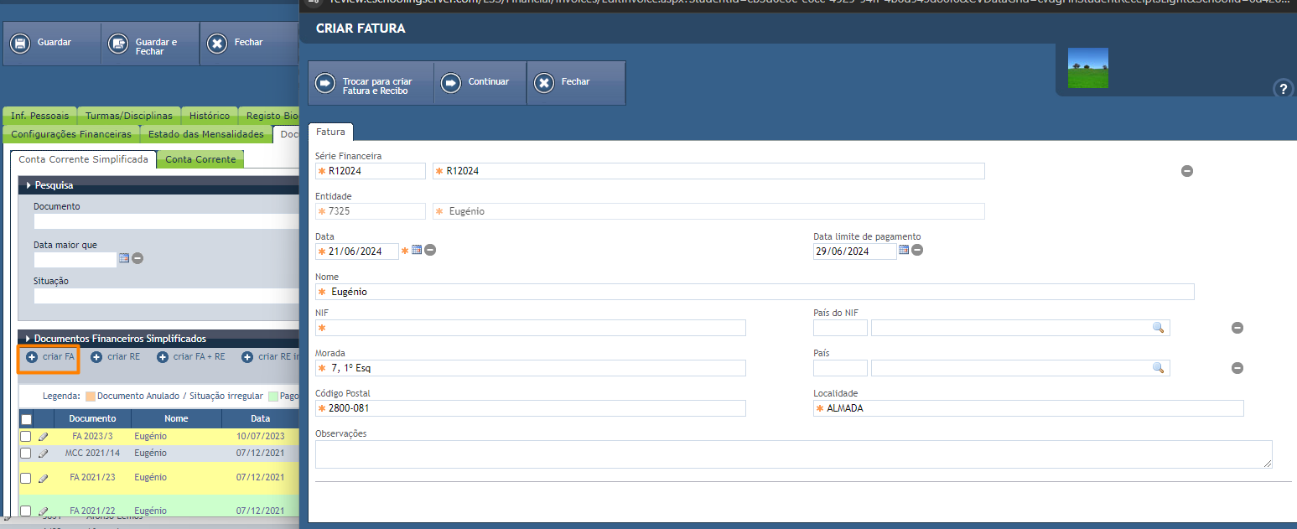Open the Configurações Financeiras tab

pyautogui.click(x=71, y=134)
